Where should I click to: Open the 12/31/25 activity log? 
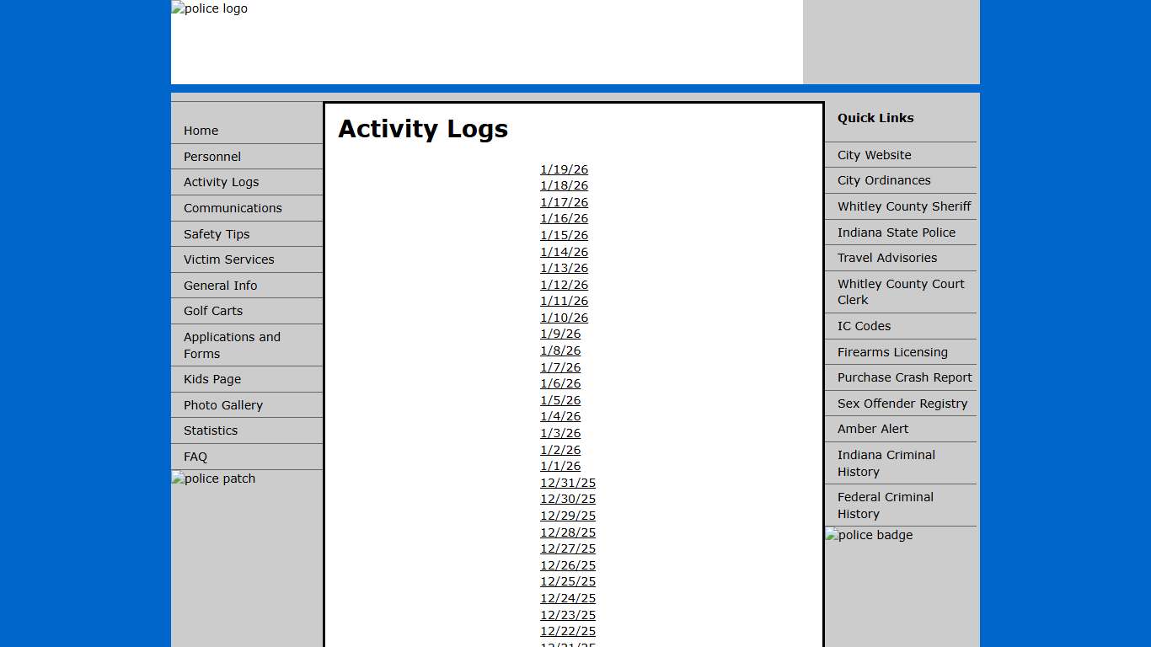tap(567, 483)
